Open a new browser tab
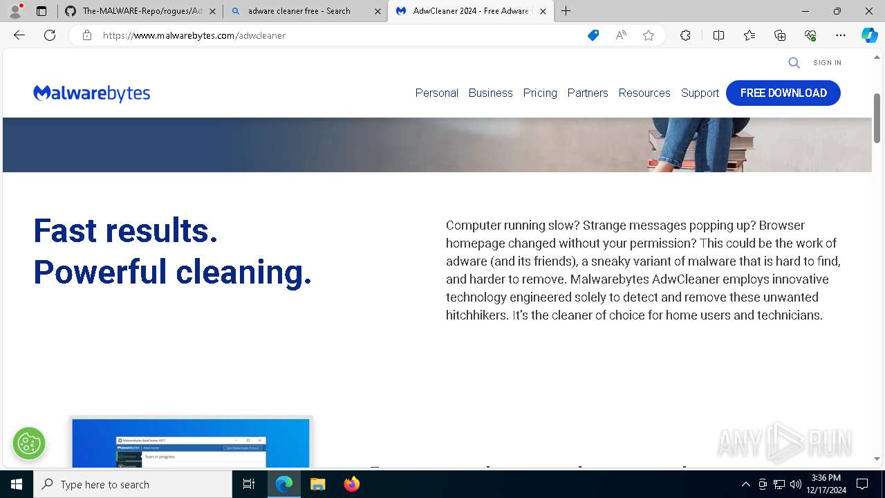The width and height of the screenshot is (885, 498). (566, 11)
